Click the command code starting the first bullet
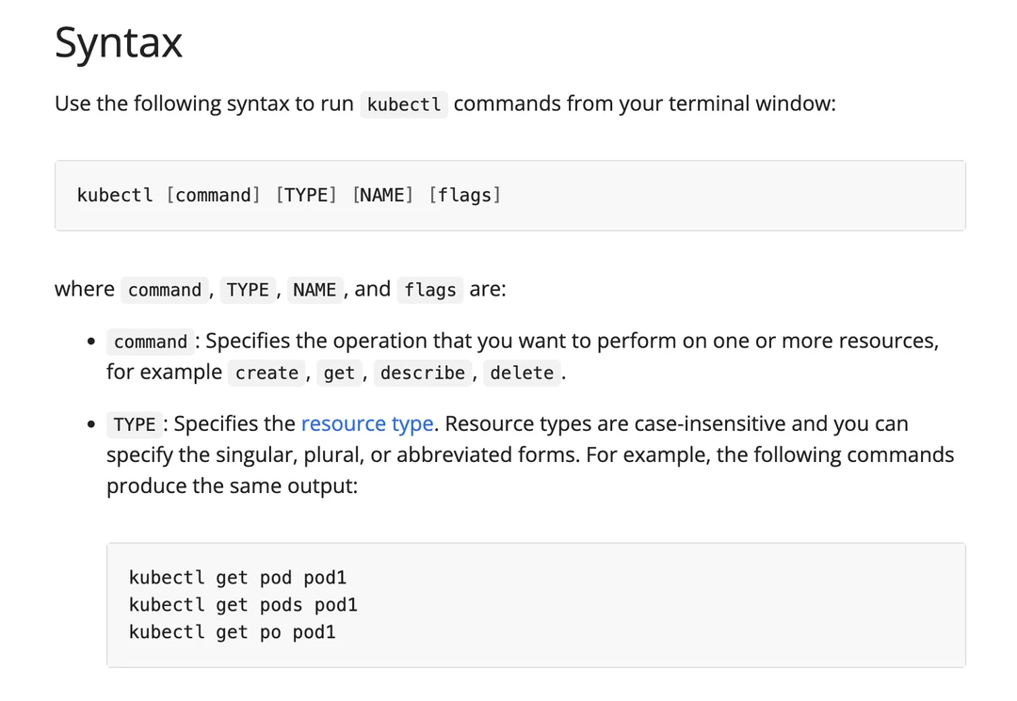The width and height of the screenshot is (1017, 701). pos(151,342)
